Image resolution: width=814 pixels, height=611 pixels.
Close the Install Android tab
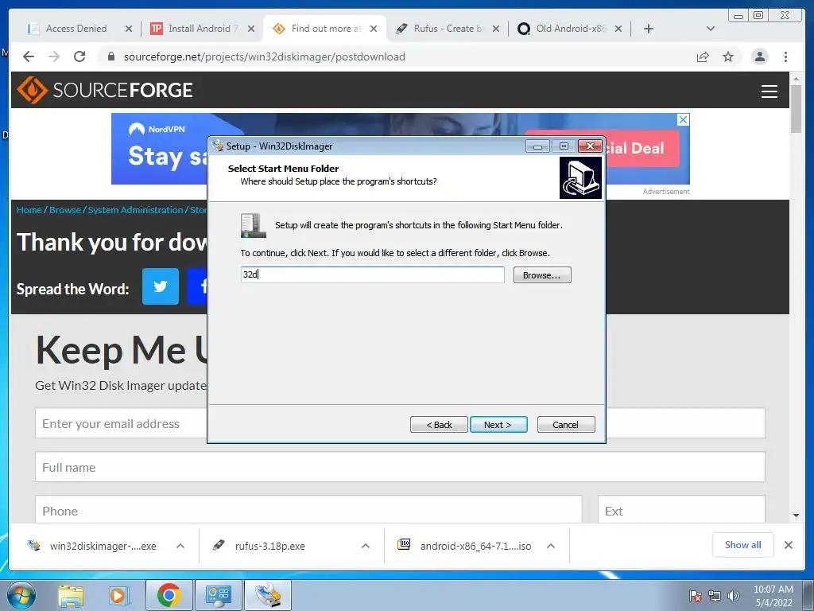click(x=251, y=29)
